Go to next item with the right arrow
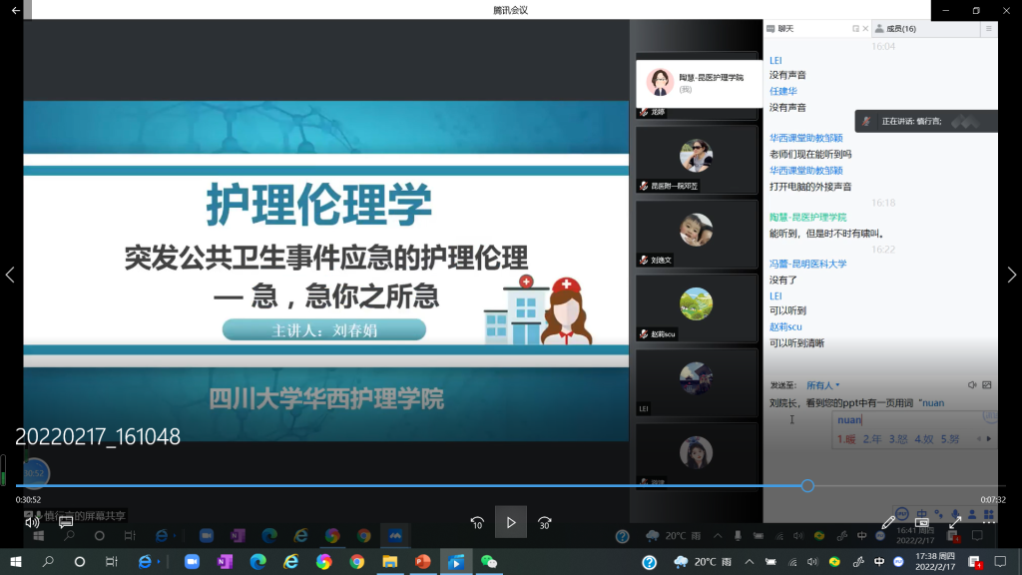Viewport: 1022px width, 575px height. [1011, 275]
